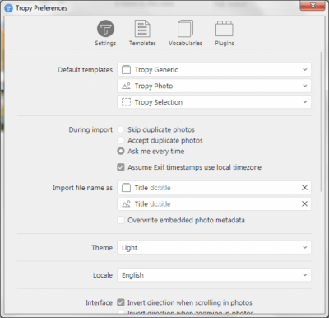Expand the Tropy Generic template dropdown arrow
The width and height of the screenshot is (329, 318).
305,70
